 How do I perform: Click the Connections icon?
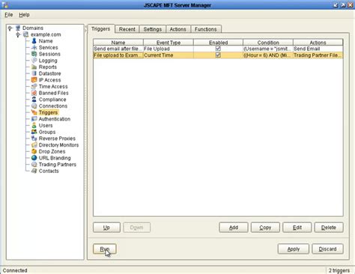tap(34, 106)
